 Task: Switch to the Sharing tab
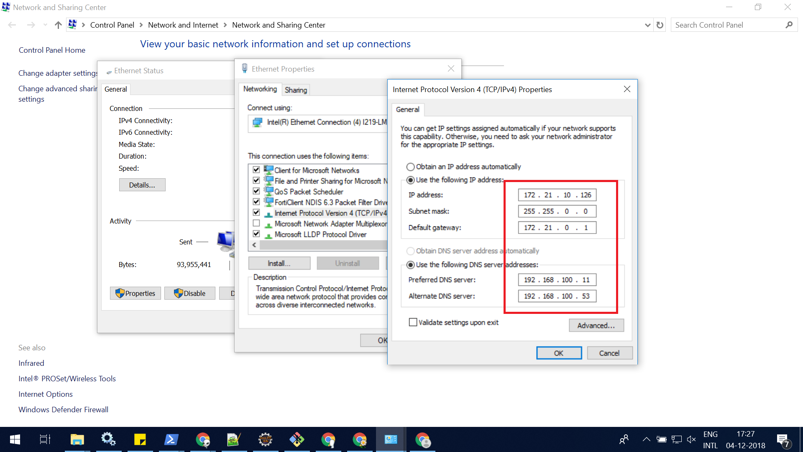[x=296, y=90]
